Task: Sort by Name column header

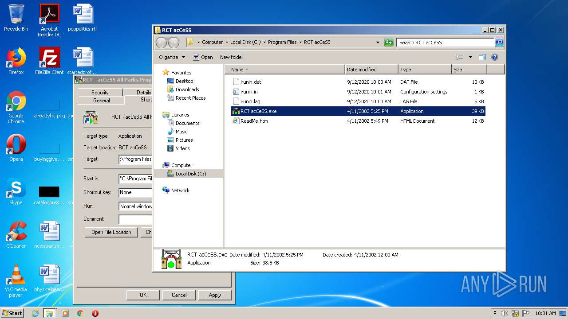Action: pos(285,70)
